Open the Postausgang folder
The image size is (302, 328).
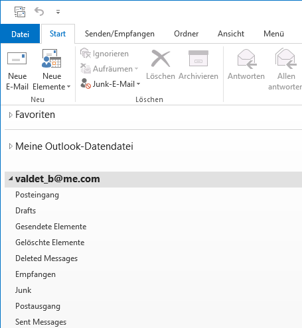point(38,306)
